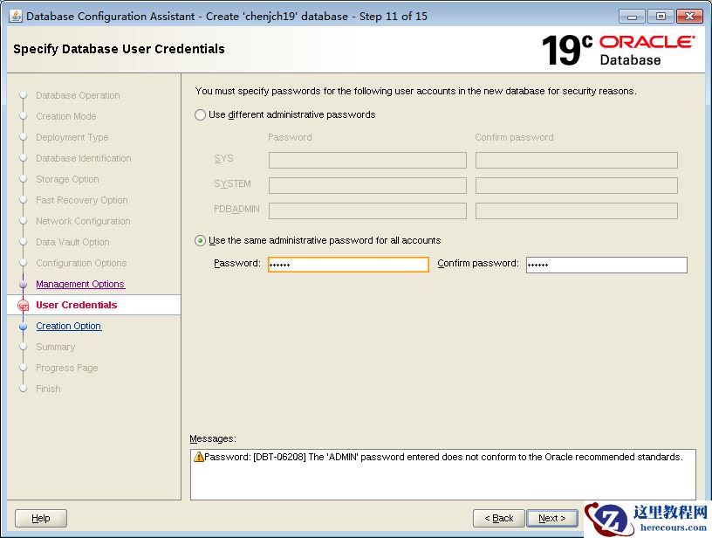Go to Management Options step

80,284
